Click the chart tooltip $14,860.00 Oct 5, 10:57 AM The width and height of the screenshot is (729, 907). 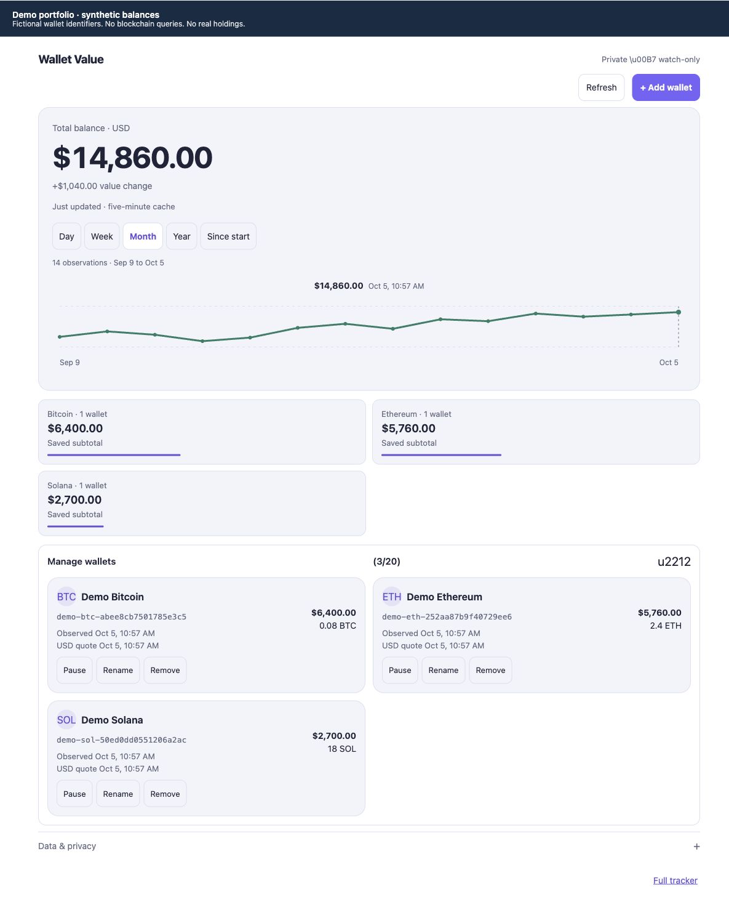point(369,286)
